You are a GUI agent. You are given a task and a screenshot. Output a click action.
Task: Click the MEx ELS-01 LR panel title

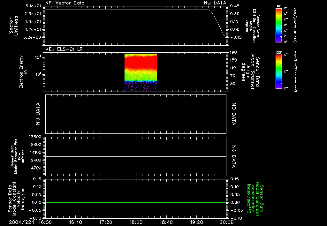(x=64, y=49)
